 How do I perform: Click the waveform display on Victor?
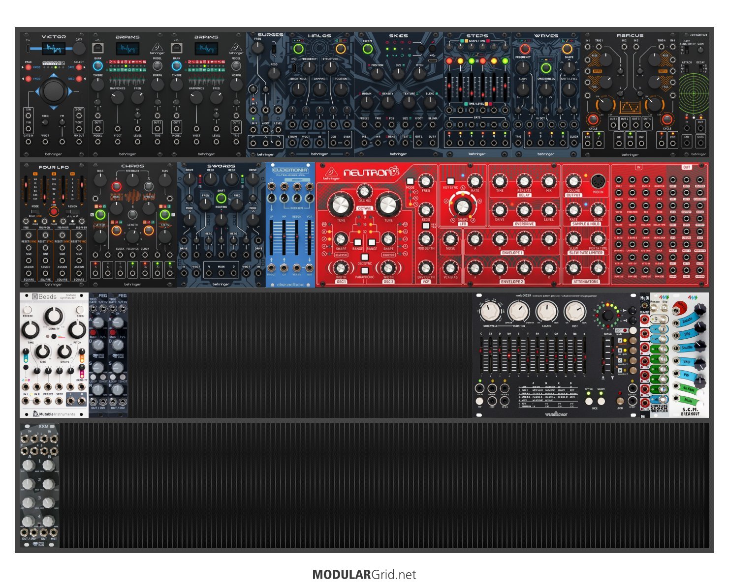[x=53, y=49]
